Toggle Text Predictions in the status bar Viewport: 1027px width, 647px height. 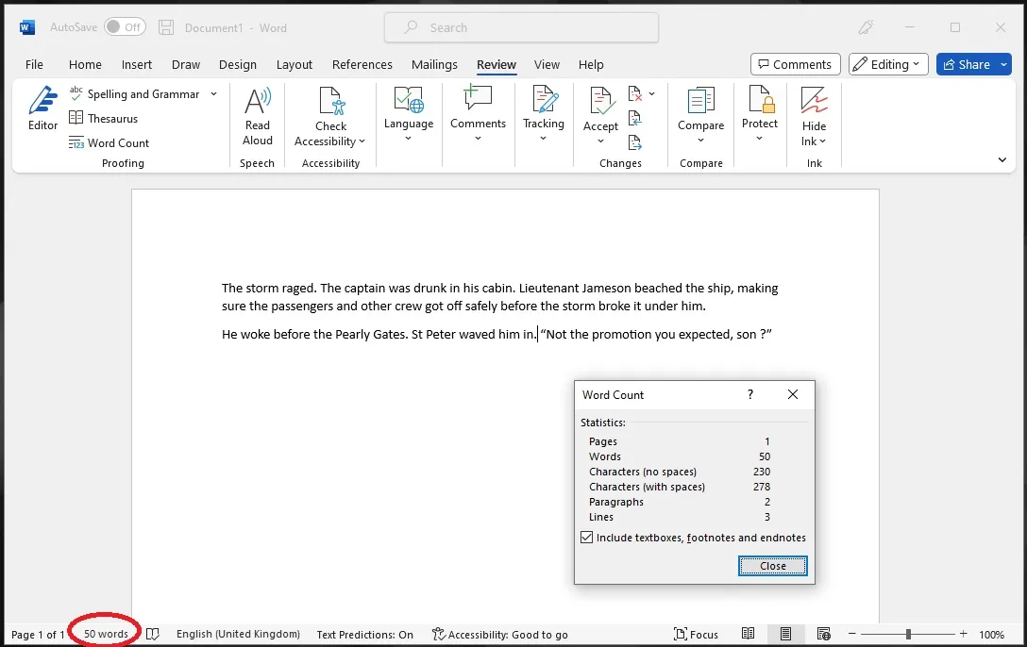click(364, 635)
